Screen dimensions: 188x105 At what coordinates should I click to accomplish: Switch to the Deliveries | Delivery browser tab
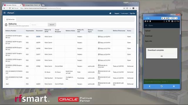(12, 5)
